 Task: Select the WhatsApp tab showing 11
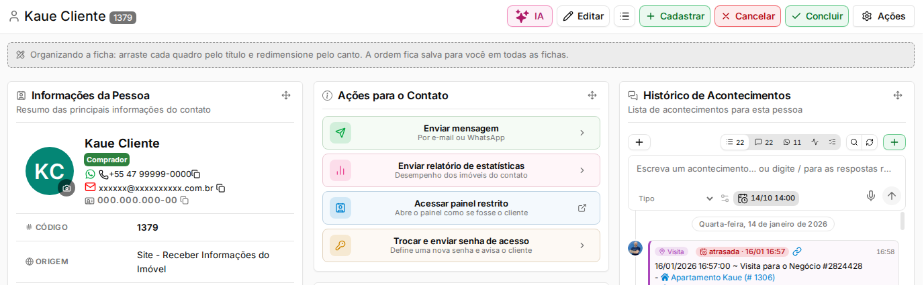click(792, 142)
